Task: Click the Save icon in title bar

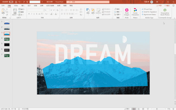Action: [x=16, y=2]
